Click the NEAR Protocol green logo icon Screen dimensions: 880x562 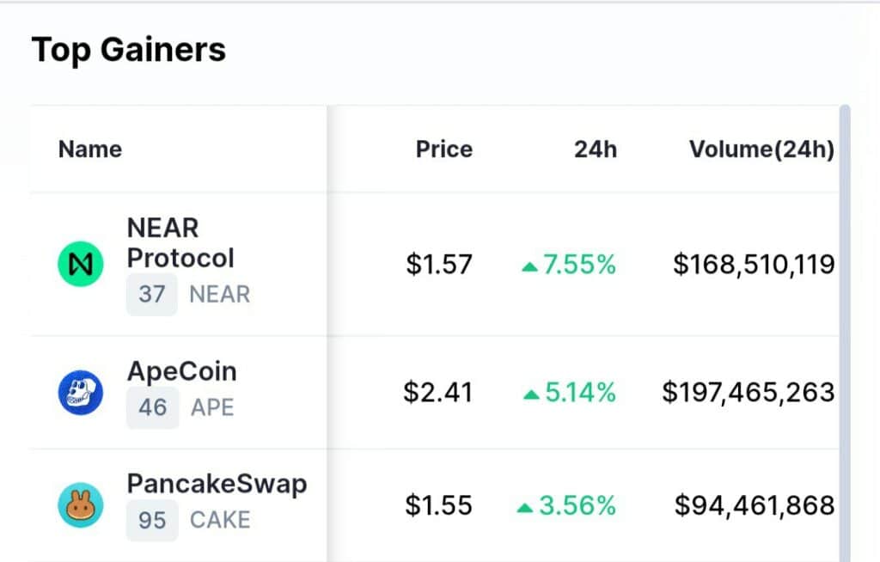click(x=80, y=264)
